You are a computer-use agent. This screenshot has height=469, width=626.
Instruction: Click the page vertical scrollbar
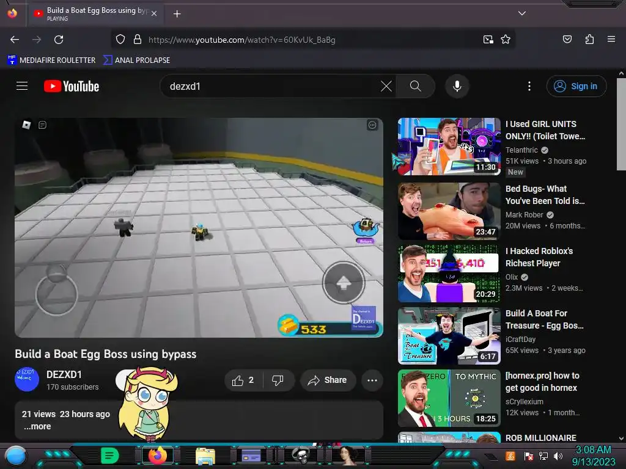[621, 125]
